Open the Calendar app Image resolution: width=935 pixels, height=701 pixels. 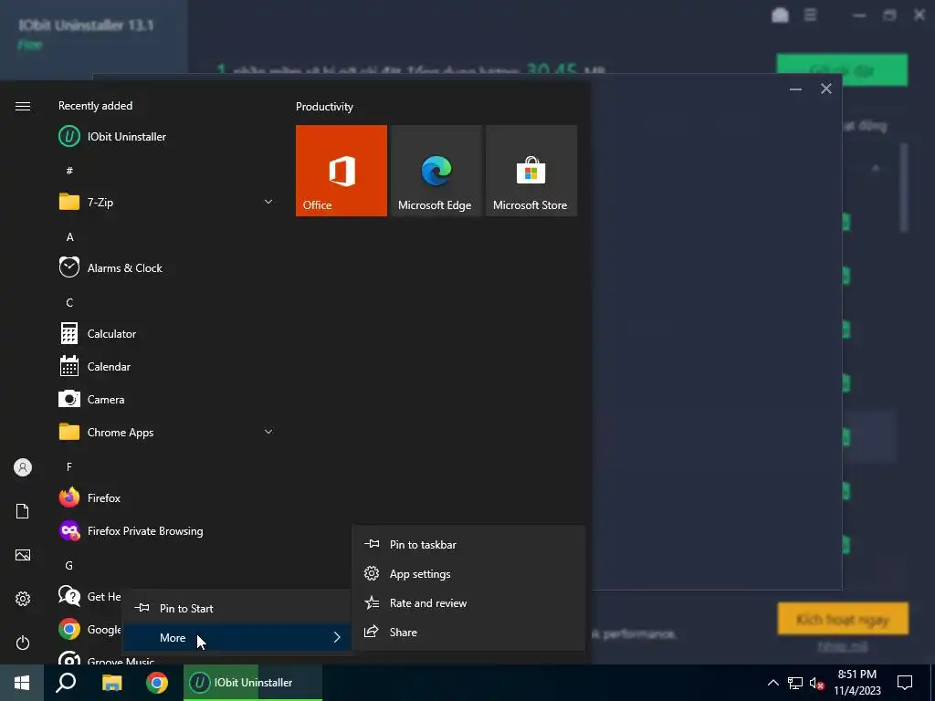pyautogui.click(x=167, y=367)
